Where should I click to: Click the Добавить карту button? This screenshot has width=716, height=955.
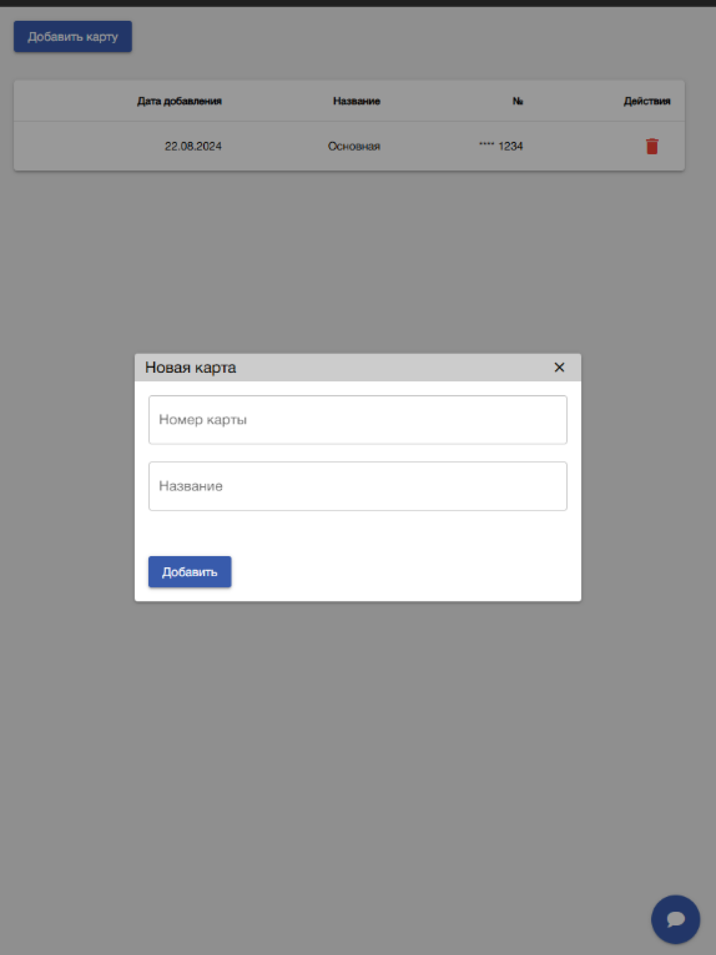pyautogui.click(x=73, y=37)
